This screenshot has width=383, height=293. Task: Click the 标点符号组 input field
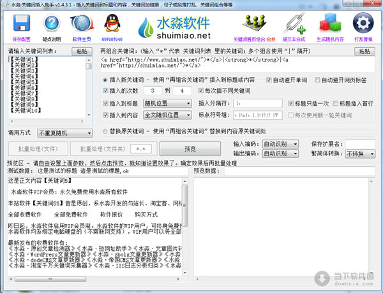[258, 115]
